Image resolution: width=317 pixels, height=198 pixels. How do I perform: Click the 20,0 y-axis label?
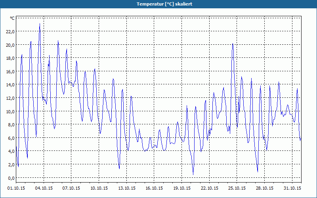[x=10, y=45]
